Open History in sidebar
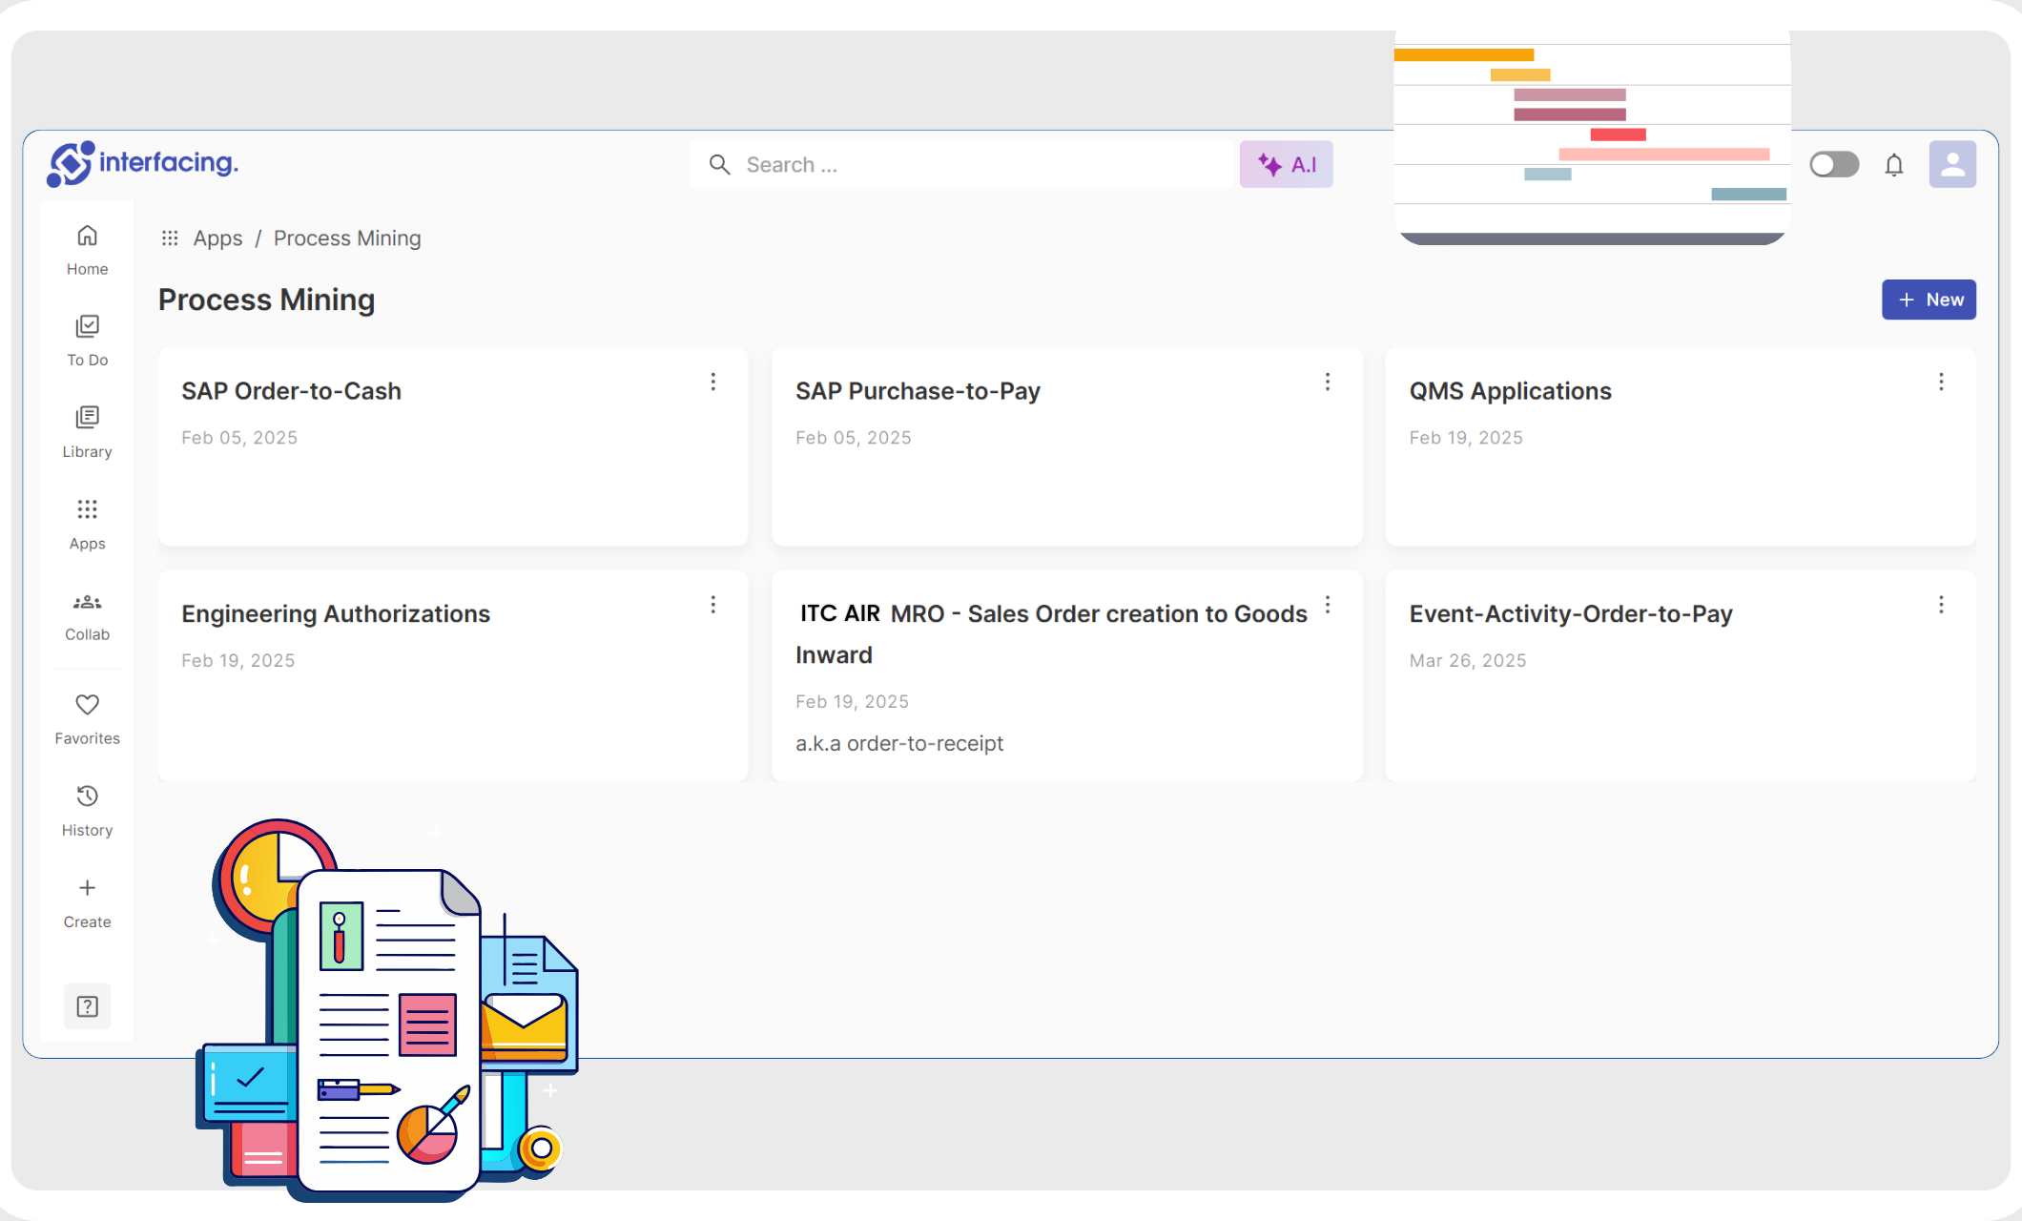Screen dimensions: 2022x1221 click(x=87, y=811)
